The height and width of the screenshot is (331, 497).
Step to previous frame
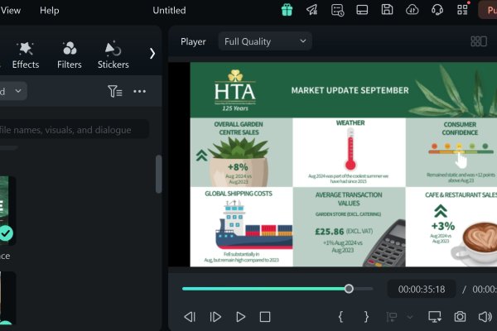190,317
